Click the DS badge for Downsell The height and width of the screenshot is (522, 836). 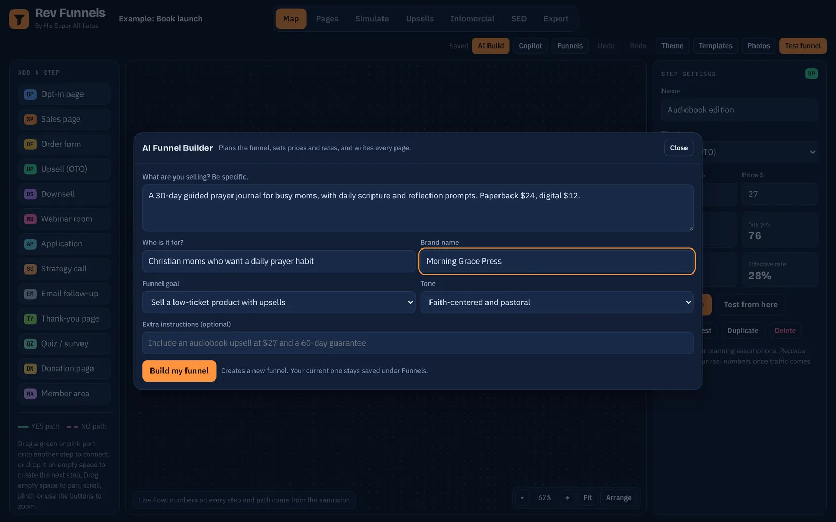point(30,194)
